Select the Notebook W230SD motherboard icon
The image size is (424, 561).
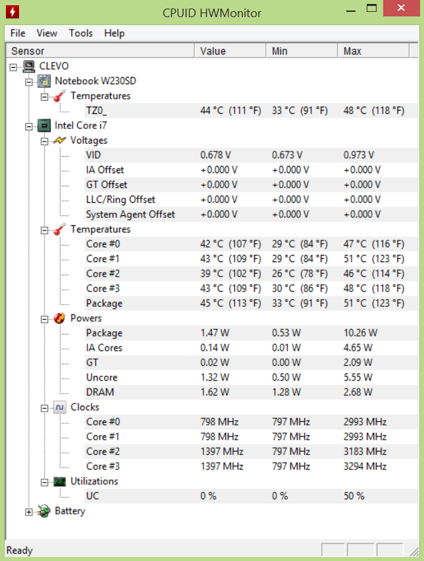click(44, 81)
